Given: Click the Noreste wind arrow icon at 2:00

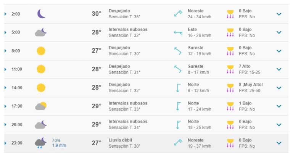Looking at the screenshot, I should click(x=178, y=14).
